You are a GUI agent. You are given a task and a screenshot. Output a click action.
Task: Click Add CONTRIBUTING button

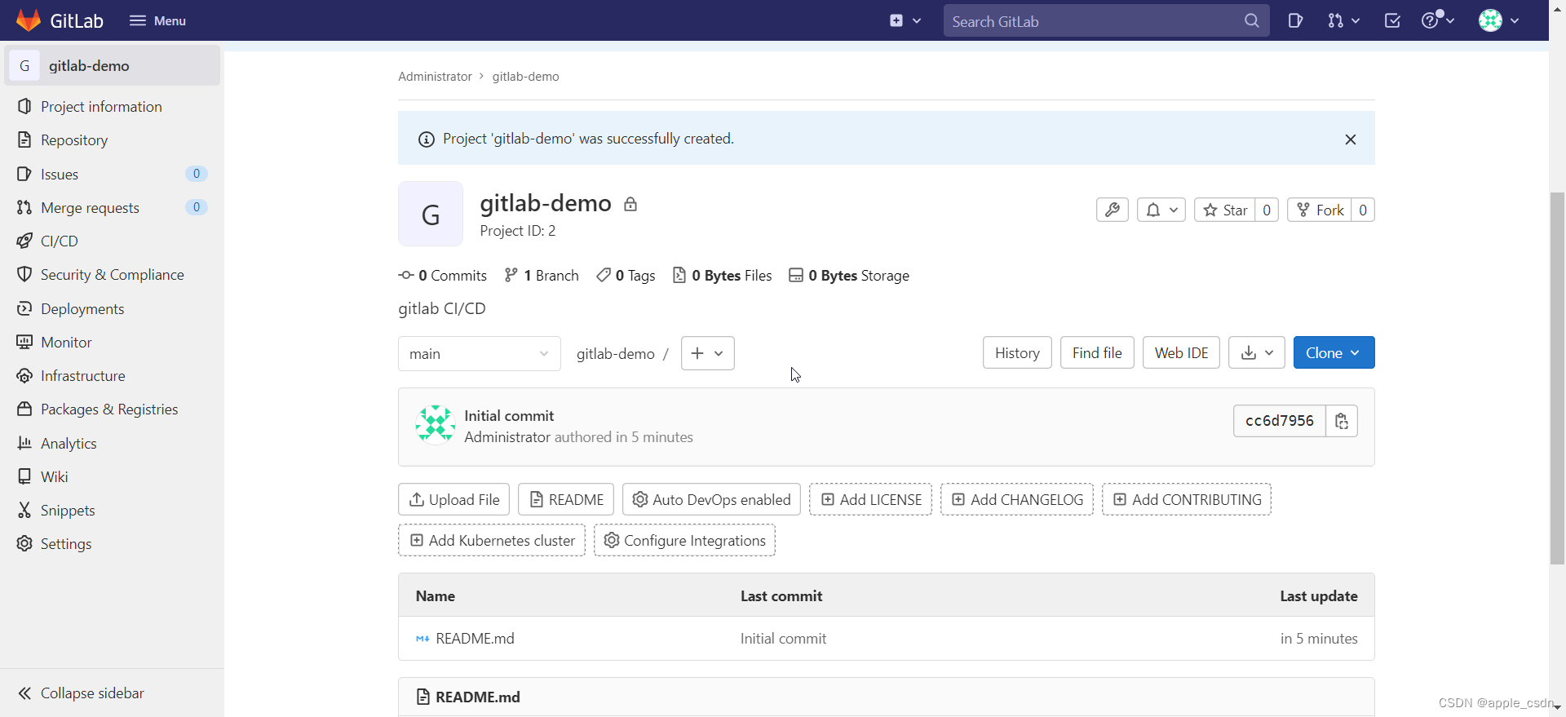[x=1187, y=499]
